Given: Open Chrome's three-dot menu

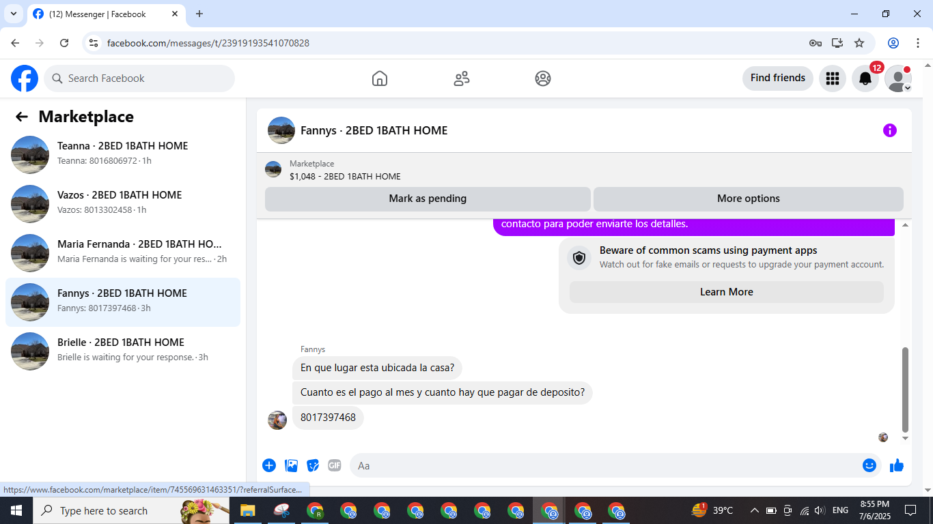Looking at the screenshot, I should (918, 43).
